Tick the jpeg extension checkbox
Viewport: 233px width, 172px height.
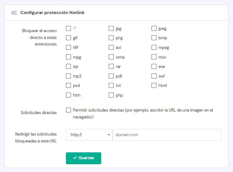click(154, 28)
